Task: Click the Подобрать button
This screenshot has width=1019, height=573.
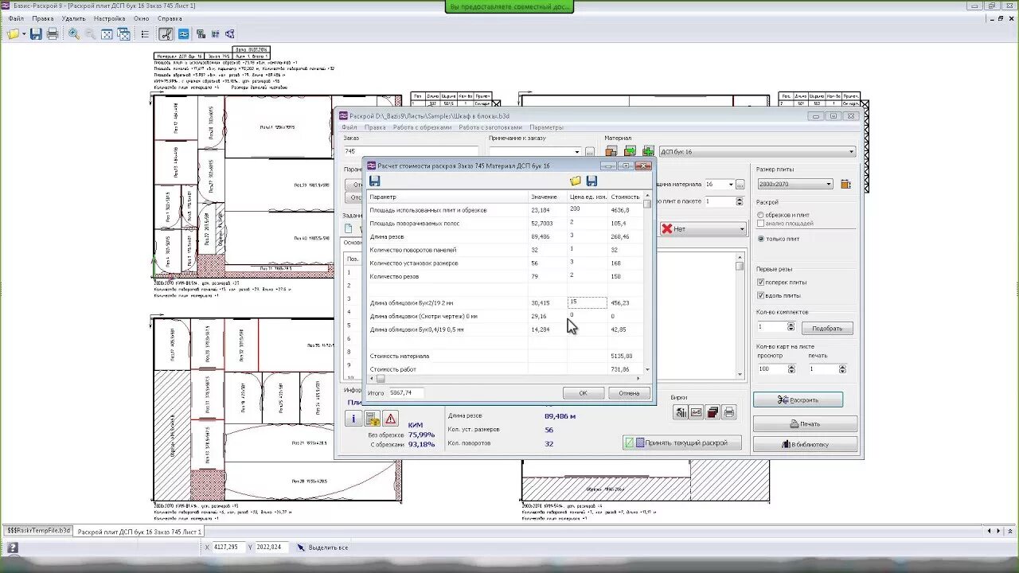Action: point(827,328)
